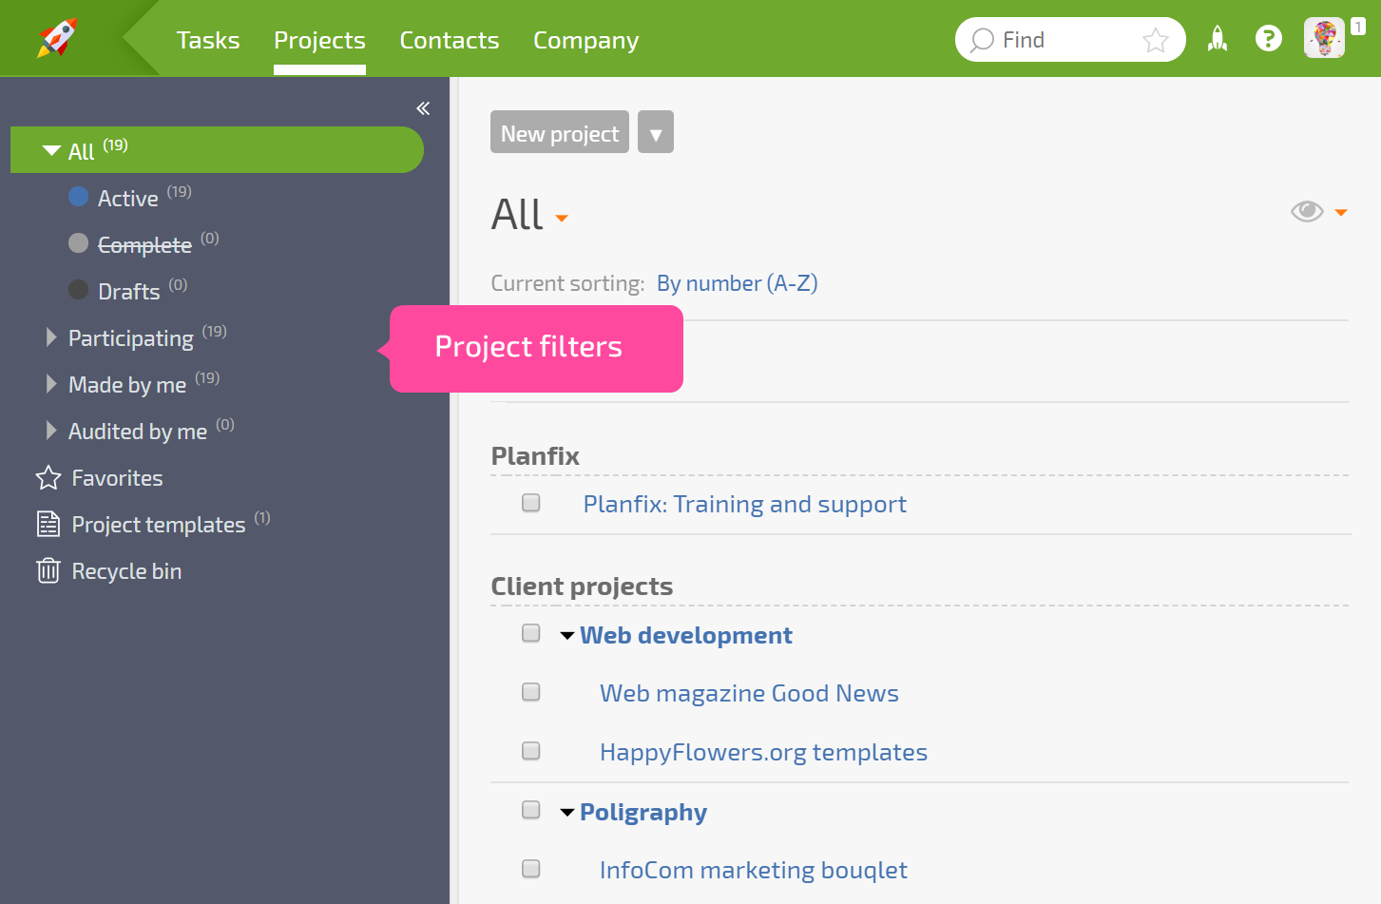Screen dimensions: 1381x904
Task: Tick the Web magazine Good News checkbox
Action: (531, 692)
